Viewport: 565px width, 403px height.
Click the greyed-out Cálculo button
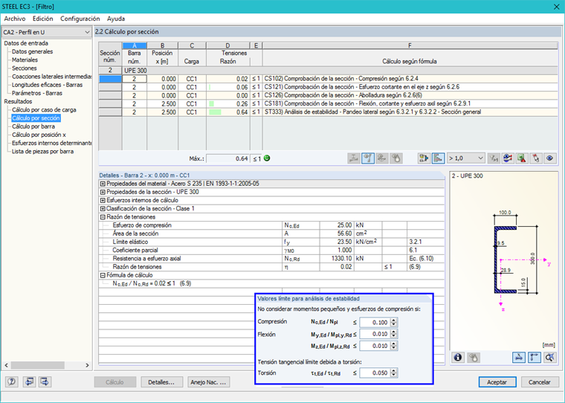(x=115, y=382)
